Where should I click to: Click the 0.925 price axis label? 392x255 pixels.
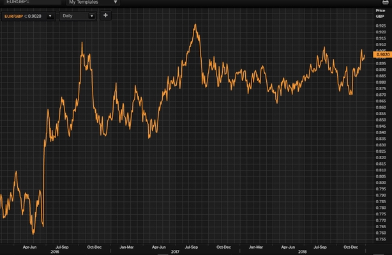point(381,26)
